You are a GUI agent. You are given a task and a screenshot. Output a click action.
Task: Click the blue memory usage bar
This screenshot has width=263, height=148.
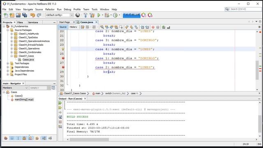(x=131, y=15)
